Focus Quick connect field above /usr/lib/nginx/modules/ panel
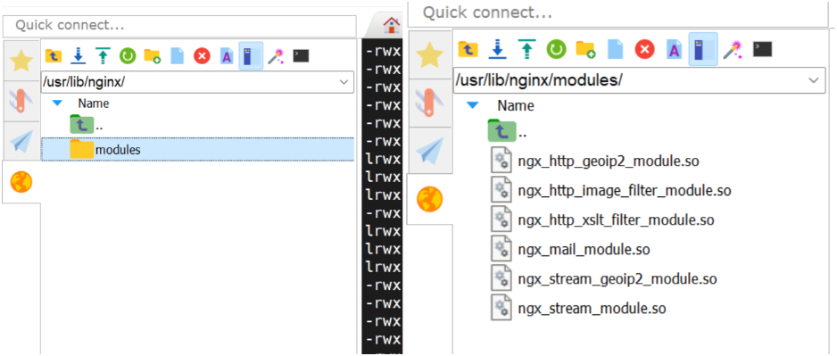The image size is (837, 356). (x=618, y=12)
